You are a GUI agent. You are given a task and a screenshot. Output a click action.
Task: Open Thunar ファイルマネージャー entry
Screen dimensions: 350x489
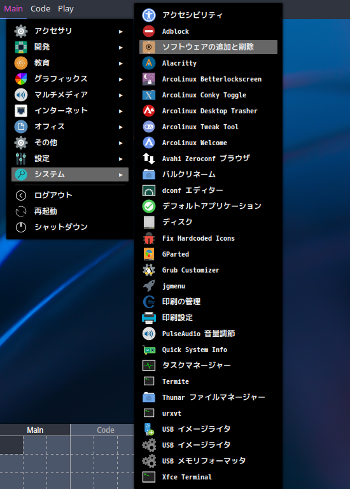tap(208, 397)
